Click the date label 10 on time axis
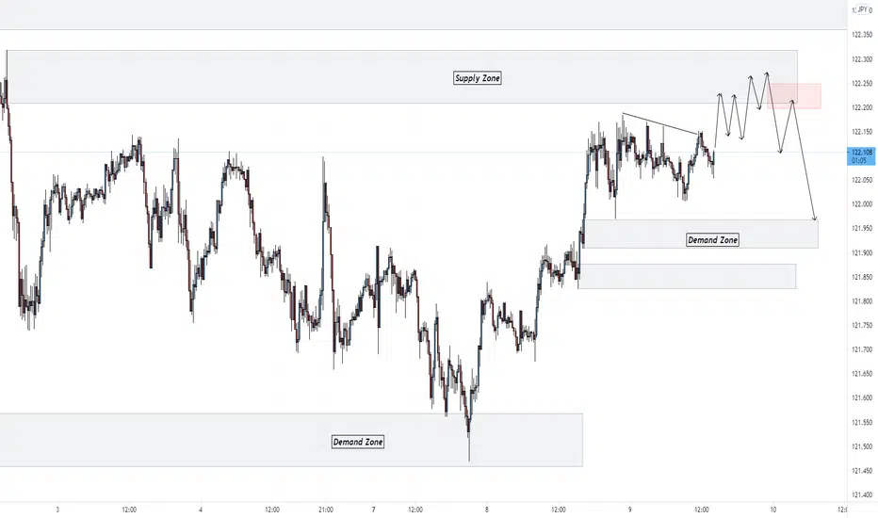The image size is (878, 518). (773, 510)
